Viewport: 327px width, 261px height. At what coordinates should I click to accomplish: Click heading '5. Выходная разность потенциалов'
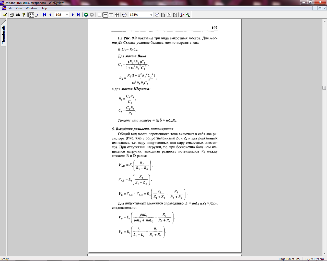[x=143, y=129]
